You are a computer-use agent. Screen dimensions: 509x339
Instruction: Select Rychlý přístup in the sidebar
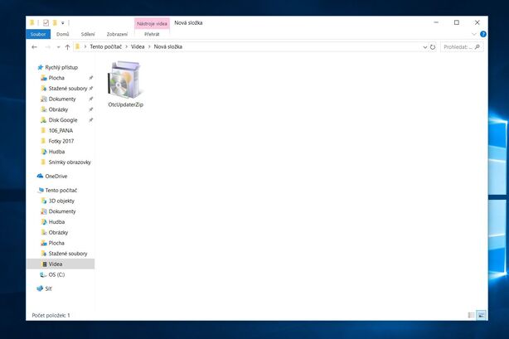pyautogui.click(x=61, y=67)
